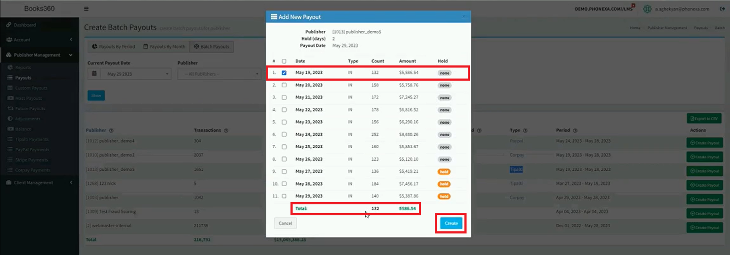This screenshot has width=730, height=255.
Task: Click help icon next to Period column
Action: (575, 130)
